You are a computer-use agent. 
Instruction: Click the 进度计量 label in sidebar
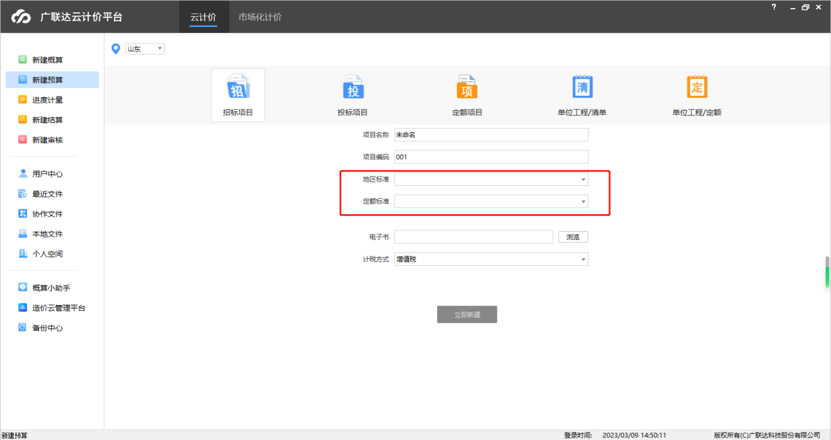tap(48, 100)
